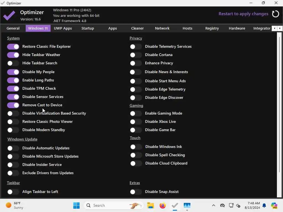
Task: Open the Startup tab
Action: (88, 28)
